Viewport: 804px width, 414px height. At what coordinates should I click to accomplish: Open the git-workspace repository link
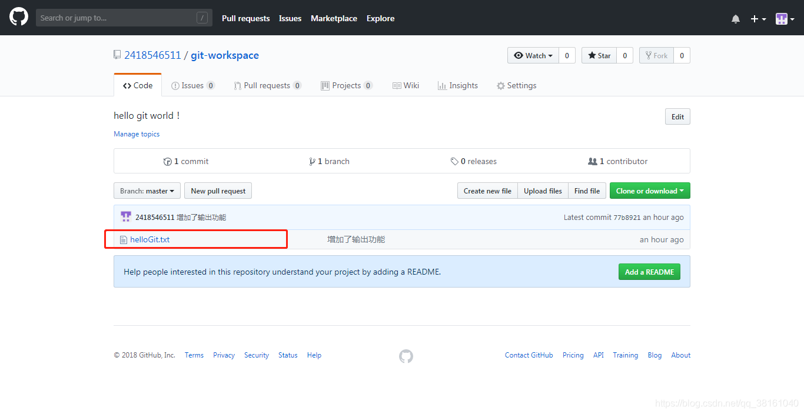225,55
